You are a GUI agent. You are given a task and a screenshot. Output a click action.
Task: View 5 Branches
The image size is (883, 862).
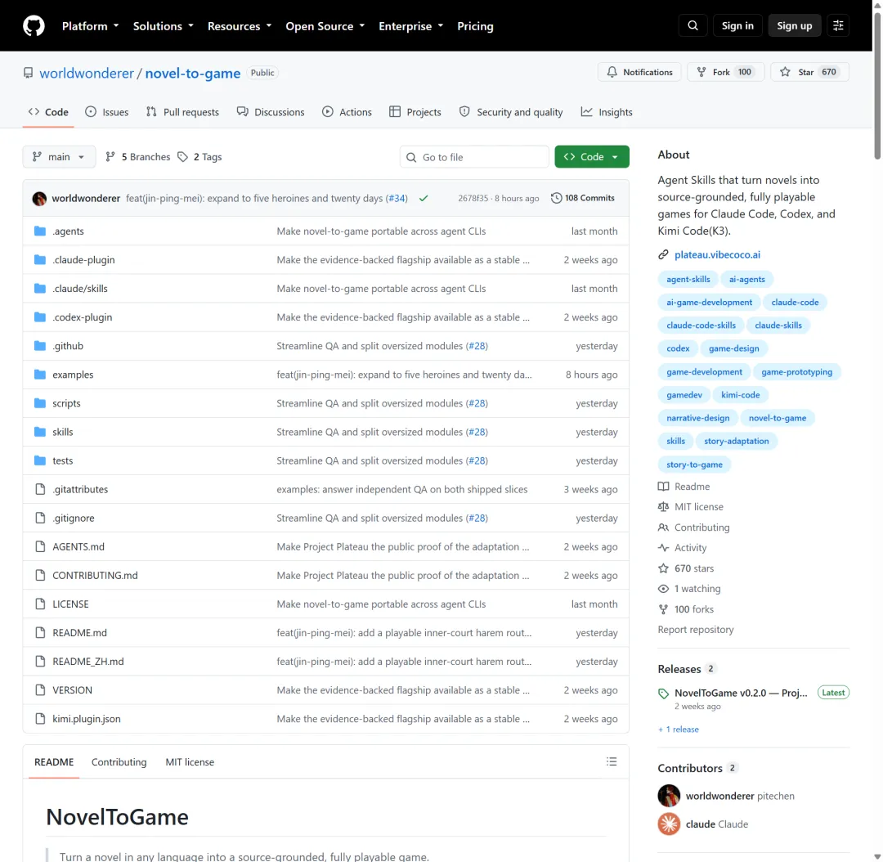[138, 157]
